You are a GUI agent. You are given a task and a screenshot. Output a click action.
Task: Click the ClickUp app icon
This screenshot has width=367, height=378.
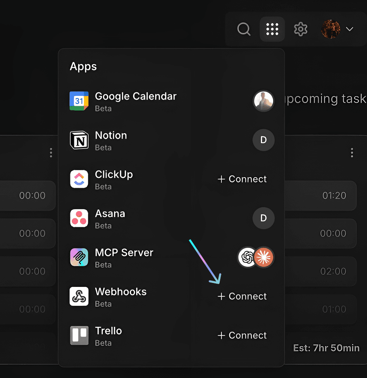click(79, 179)
